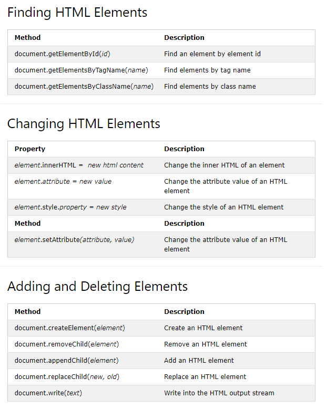This screenshot has width=326, height=410.
Task: Click element.style.property = new style cell
Action: 70,207
